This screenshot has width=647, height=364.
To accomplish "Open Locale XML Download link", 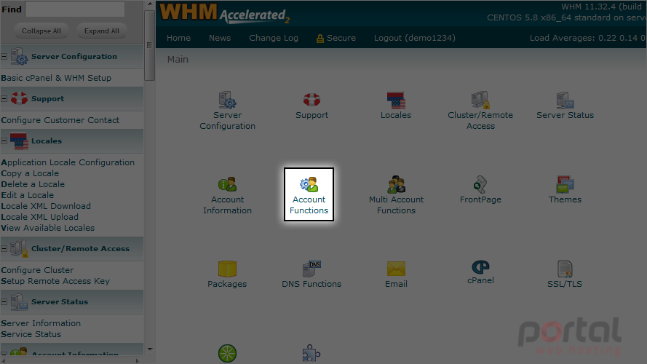I will pos(46,206).
